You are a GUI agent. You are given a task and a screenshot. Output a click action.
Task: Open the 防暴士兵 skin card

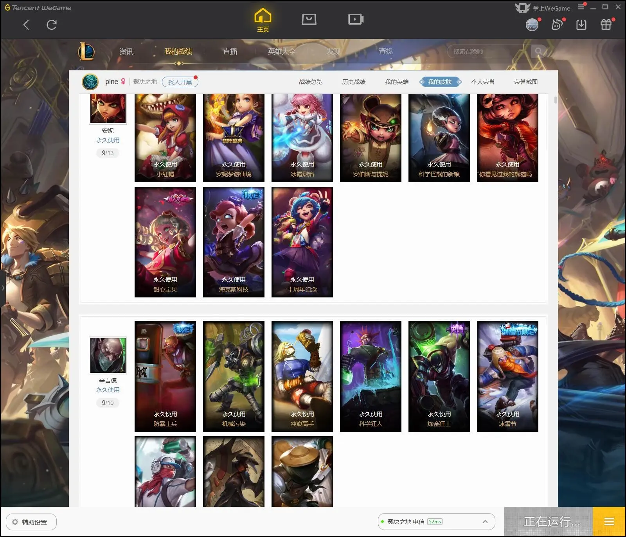165,376
